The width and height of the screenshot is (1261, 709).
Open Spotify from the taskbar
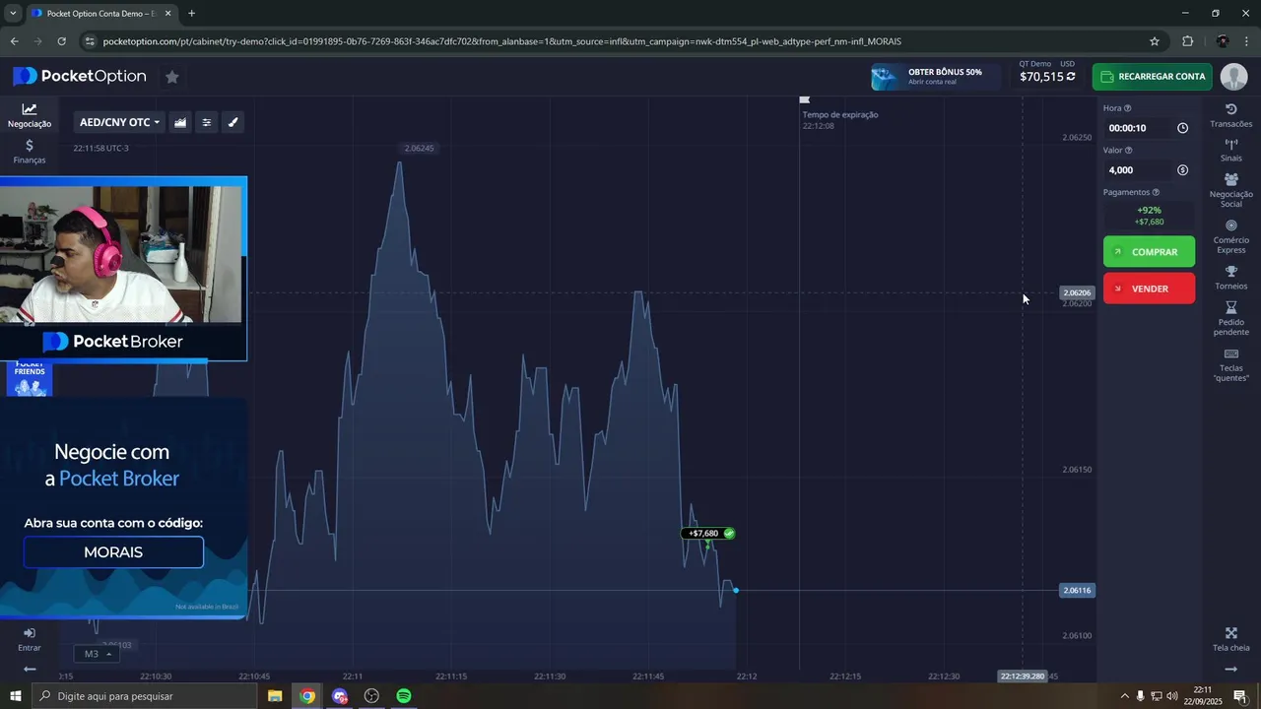click(403, 696)
